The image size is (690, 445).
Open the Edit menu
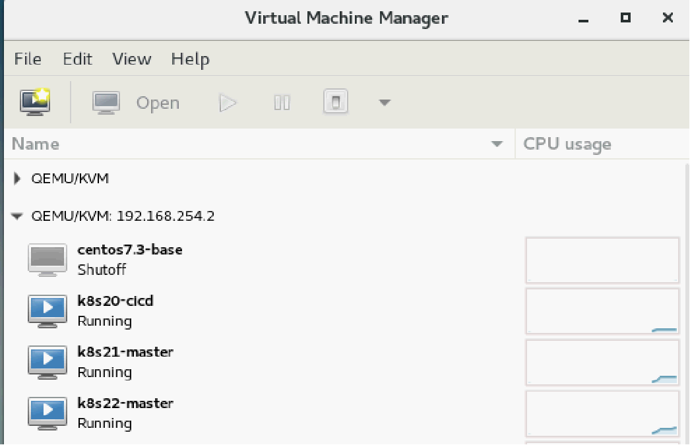click(x=77, y=59)
